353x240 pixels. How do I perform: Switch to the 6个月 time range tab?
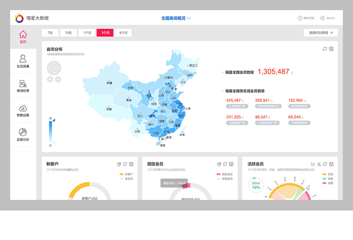pyautogui.click(x=123, y=33)
